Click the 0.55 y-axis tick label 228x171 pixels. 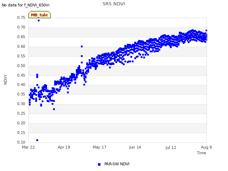coord(21,56)
